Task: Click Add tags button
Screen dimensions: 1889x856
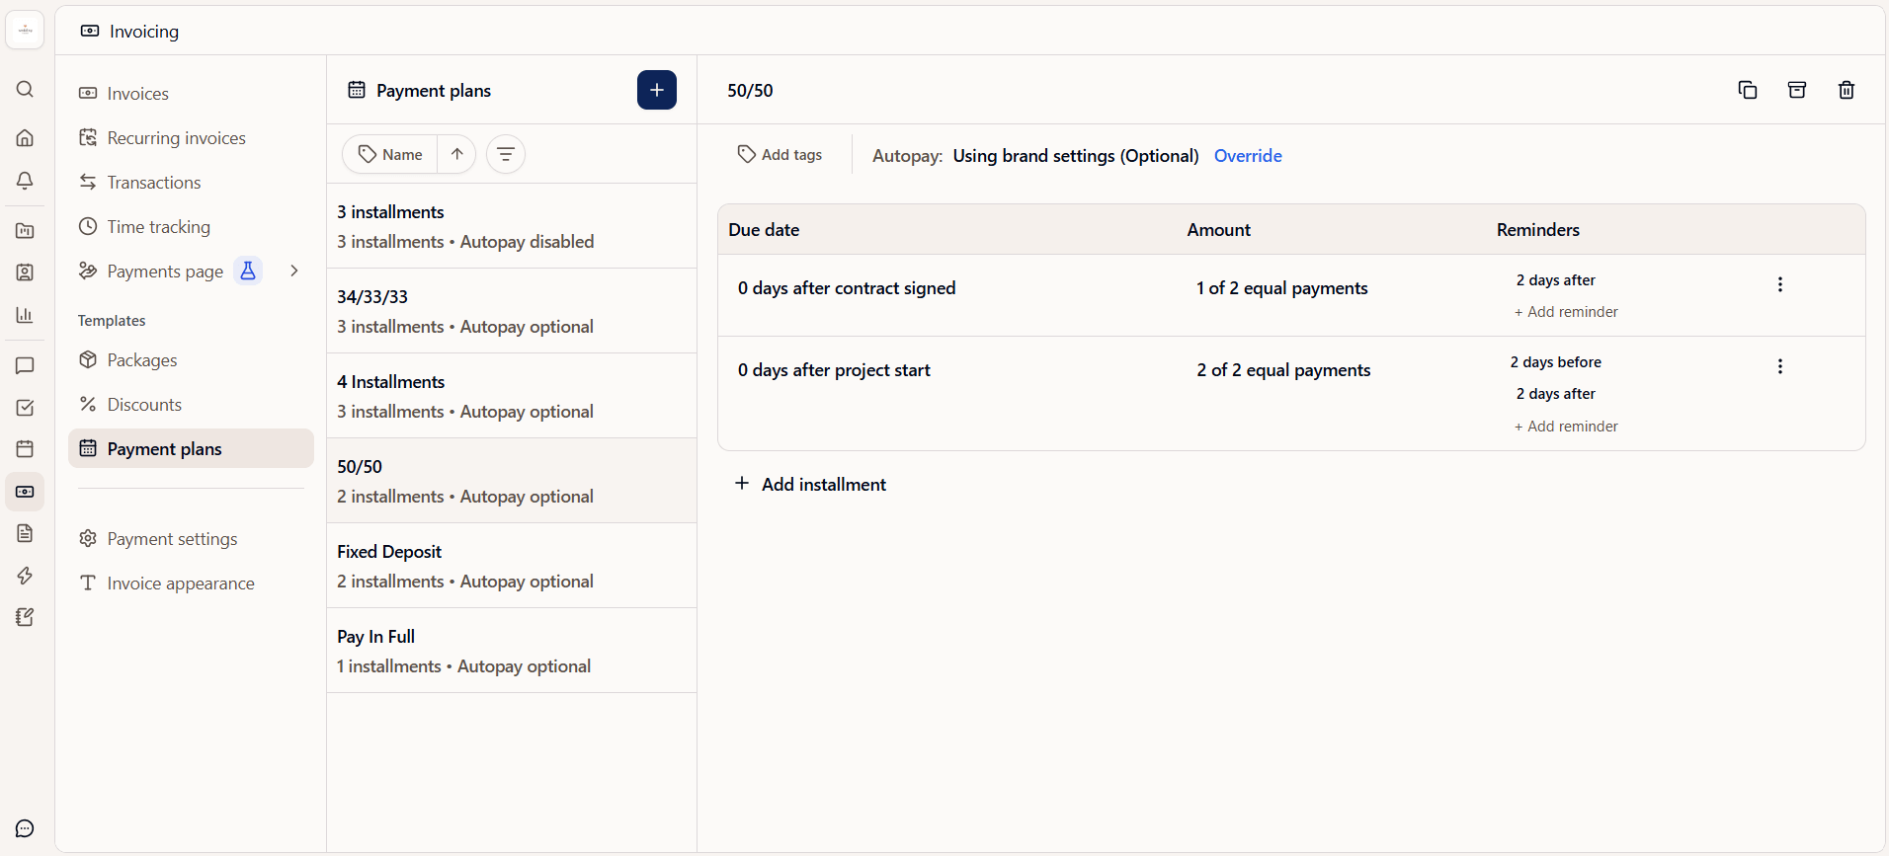Action: [780, 155]
